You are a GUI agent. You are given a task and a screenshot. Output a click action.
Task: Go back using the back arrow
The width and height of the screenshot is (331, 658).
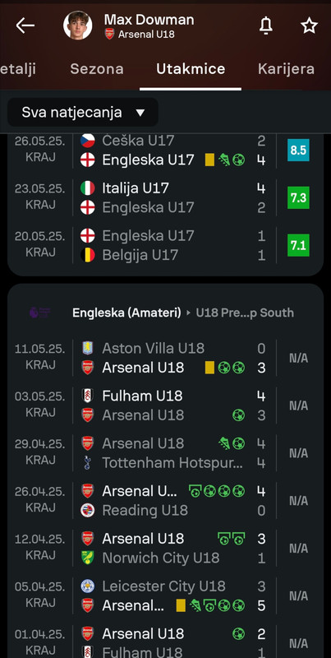25,25
